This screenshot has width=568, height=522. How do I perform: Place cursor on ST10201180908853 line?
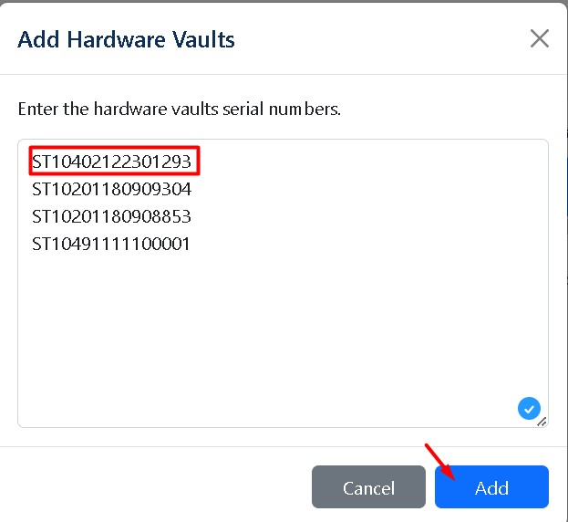[112, 217]
